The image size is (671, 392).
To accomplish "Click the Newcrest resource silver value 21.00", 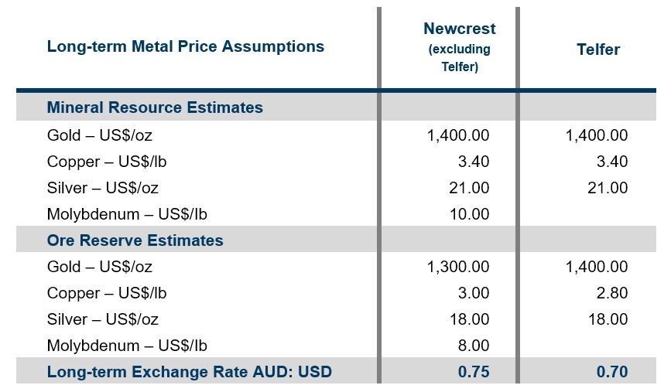I will point(469,188).
